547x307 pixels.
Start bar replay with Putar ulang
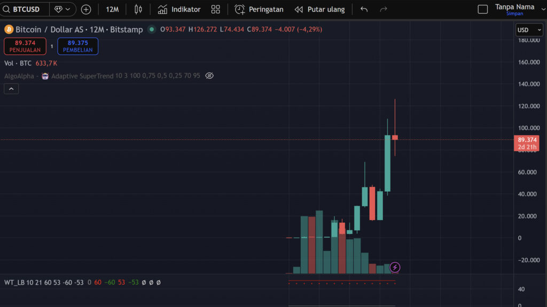coord(320,9)
